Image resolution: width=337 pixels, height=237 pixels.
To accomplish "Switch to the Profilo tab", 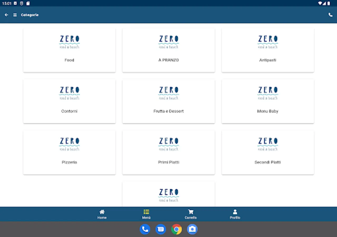I will coord(235,214).
